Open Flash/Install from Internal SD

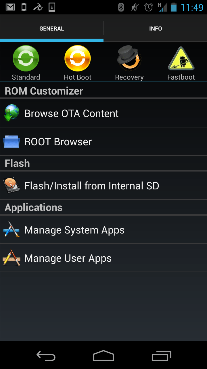coord(92,186)
